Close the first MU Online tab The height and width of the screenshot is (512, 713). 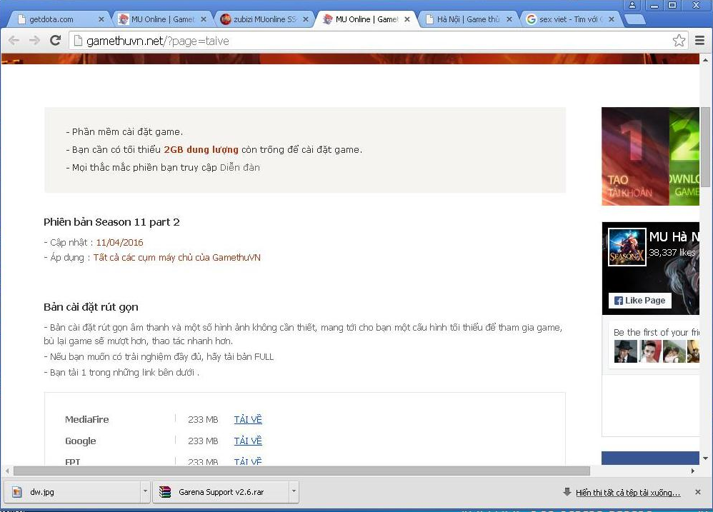point(204,19)
